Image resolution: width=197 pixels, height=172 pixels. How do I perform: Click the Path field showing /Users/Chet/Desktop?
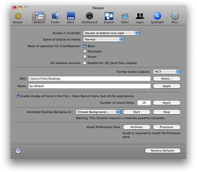click(89, 79)
